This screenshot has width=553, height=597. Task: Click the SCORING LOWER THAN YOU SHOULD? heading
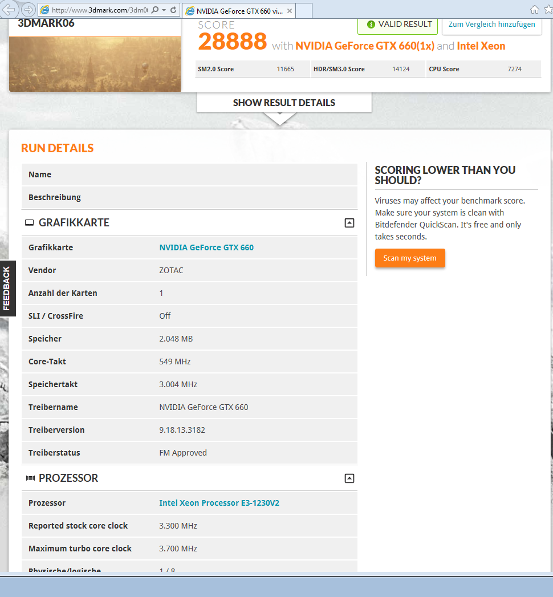(445, 175)
